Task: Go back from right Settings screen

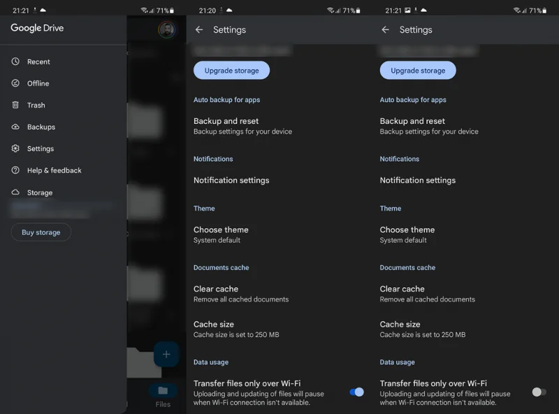Action: (386, 29)
